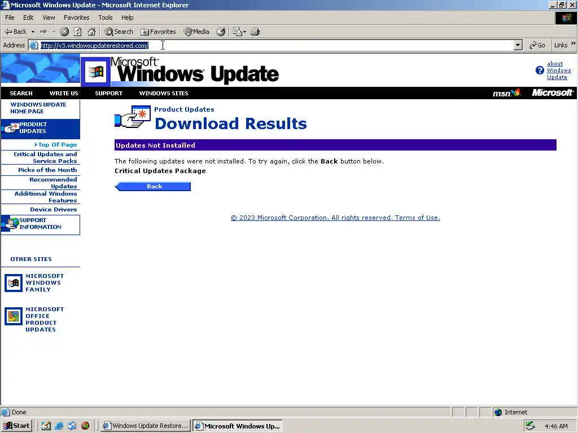Open Recommended Updates section

(x=53, y=183)
